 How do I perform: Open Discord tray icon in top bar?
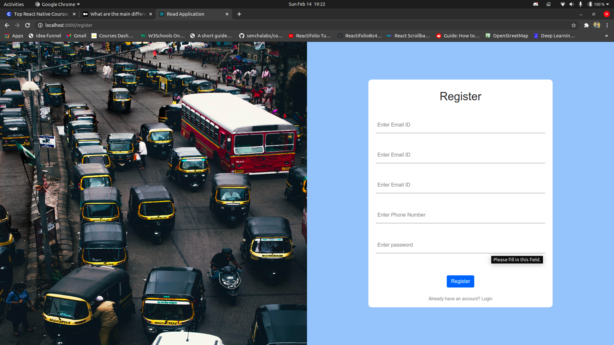(x=536, y=4)
